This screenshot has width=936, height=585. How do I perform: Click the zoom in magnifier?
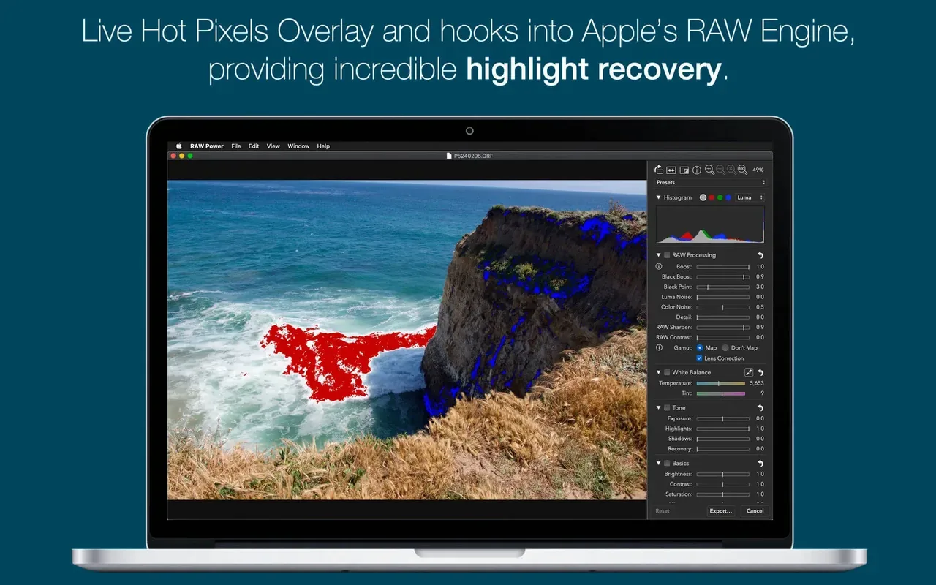709,170
